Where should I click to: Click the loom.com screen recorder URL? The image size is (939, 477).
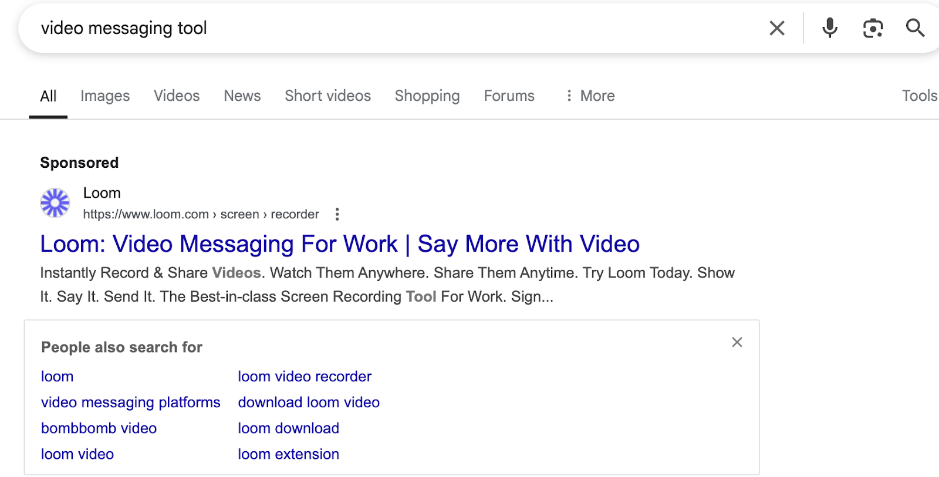[x=201, y=214]
